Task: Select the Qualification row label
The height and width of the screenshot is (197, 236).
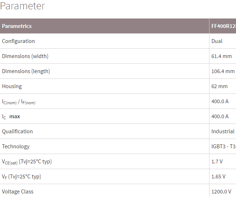Action: 17,131
